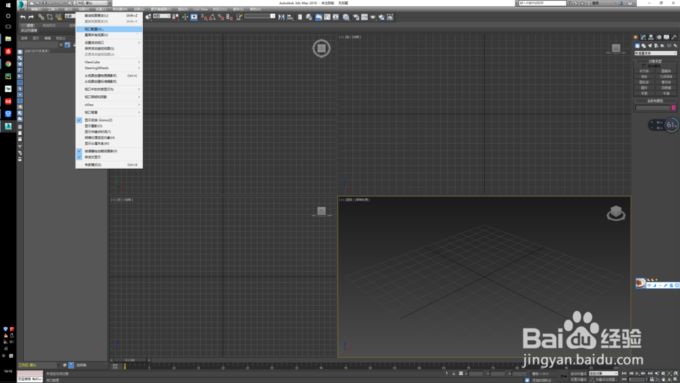Toggle 显示从属关系(W) menu option
This screenshot has height=383, width=680.
[x=109, y=144]
